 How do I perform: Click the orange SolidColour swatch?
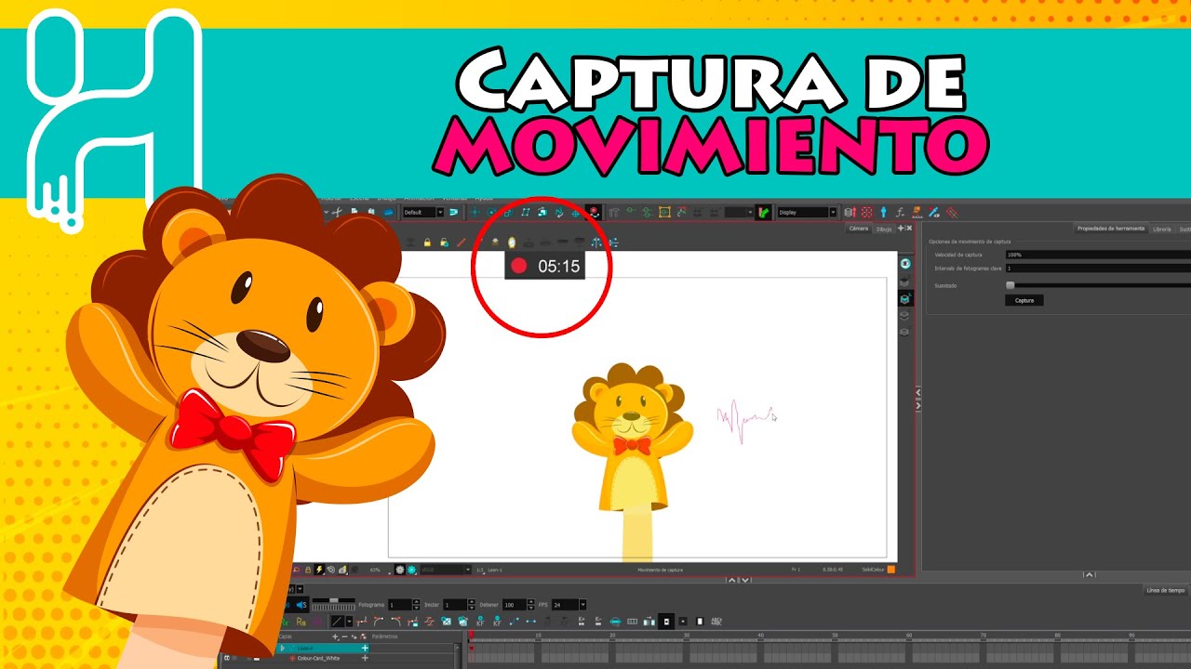point(891,570)
